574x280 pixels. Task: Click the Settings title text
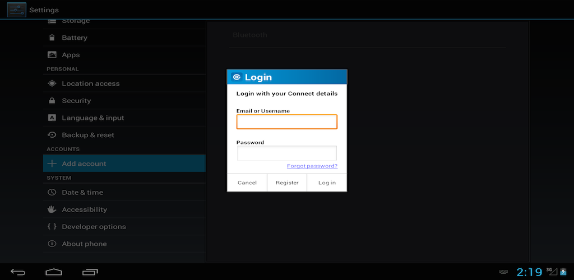click(44, 10)
